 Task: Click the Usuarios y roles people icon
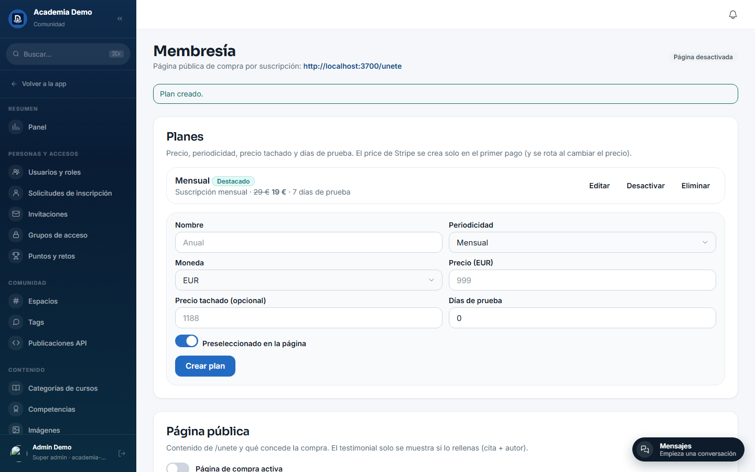point(16,172)
